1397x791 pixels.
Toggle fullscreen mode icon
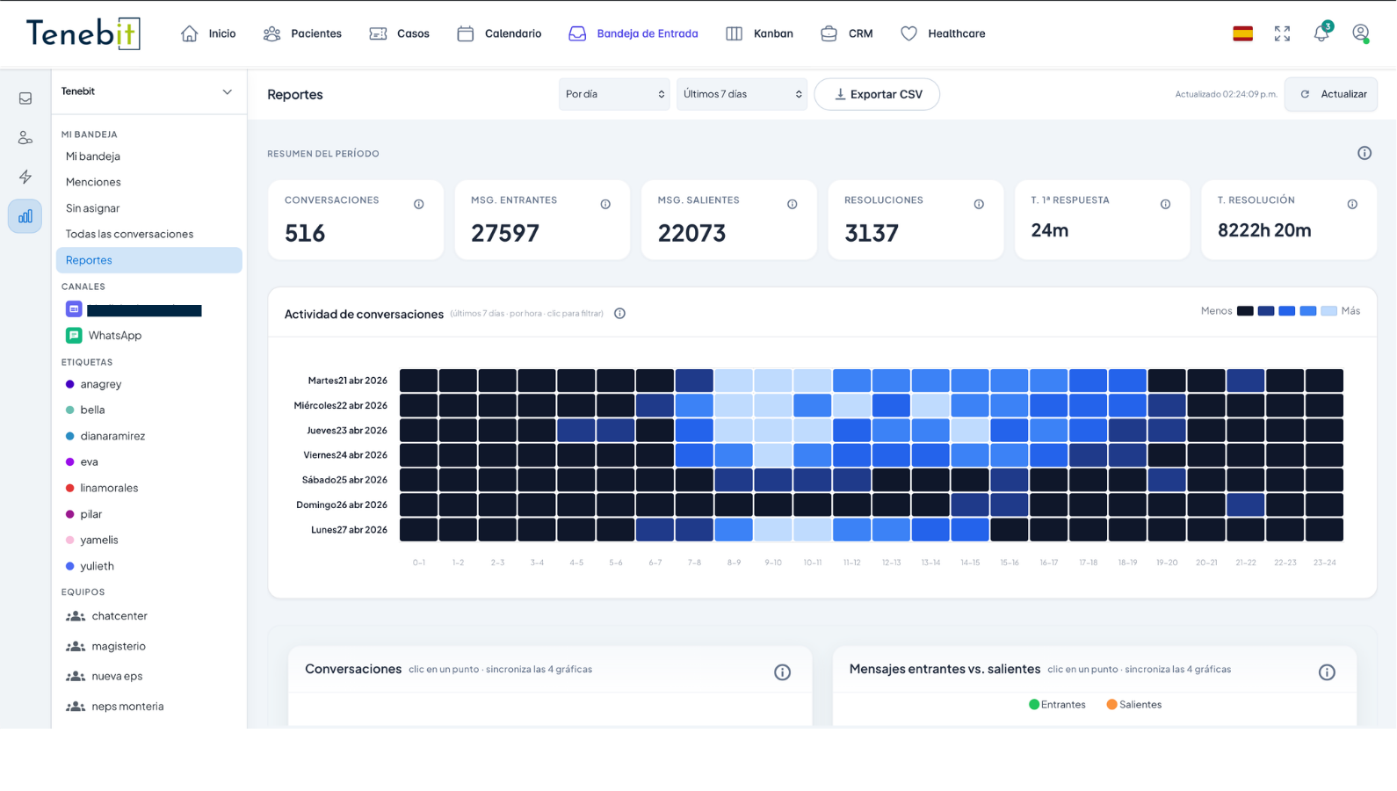1282,33
